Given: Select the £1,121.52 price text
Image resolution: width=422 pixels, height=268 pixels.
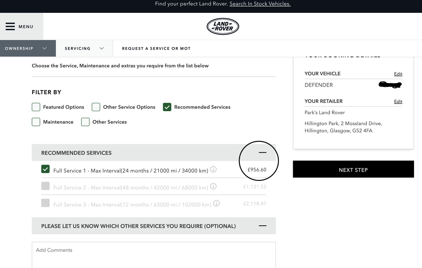Looking at the screenshot, I should pyautogui.click(x=255, y=187).
